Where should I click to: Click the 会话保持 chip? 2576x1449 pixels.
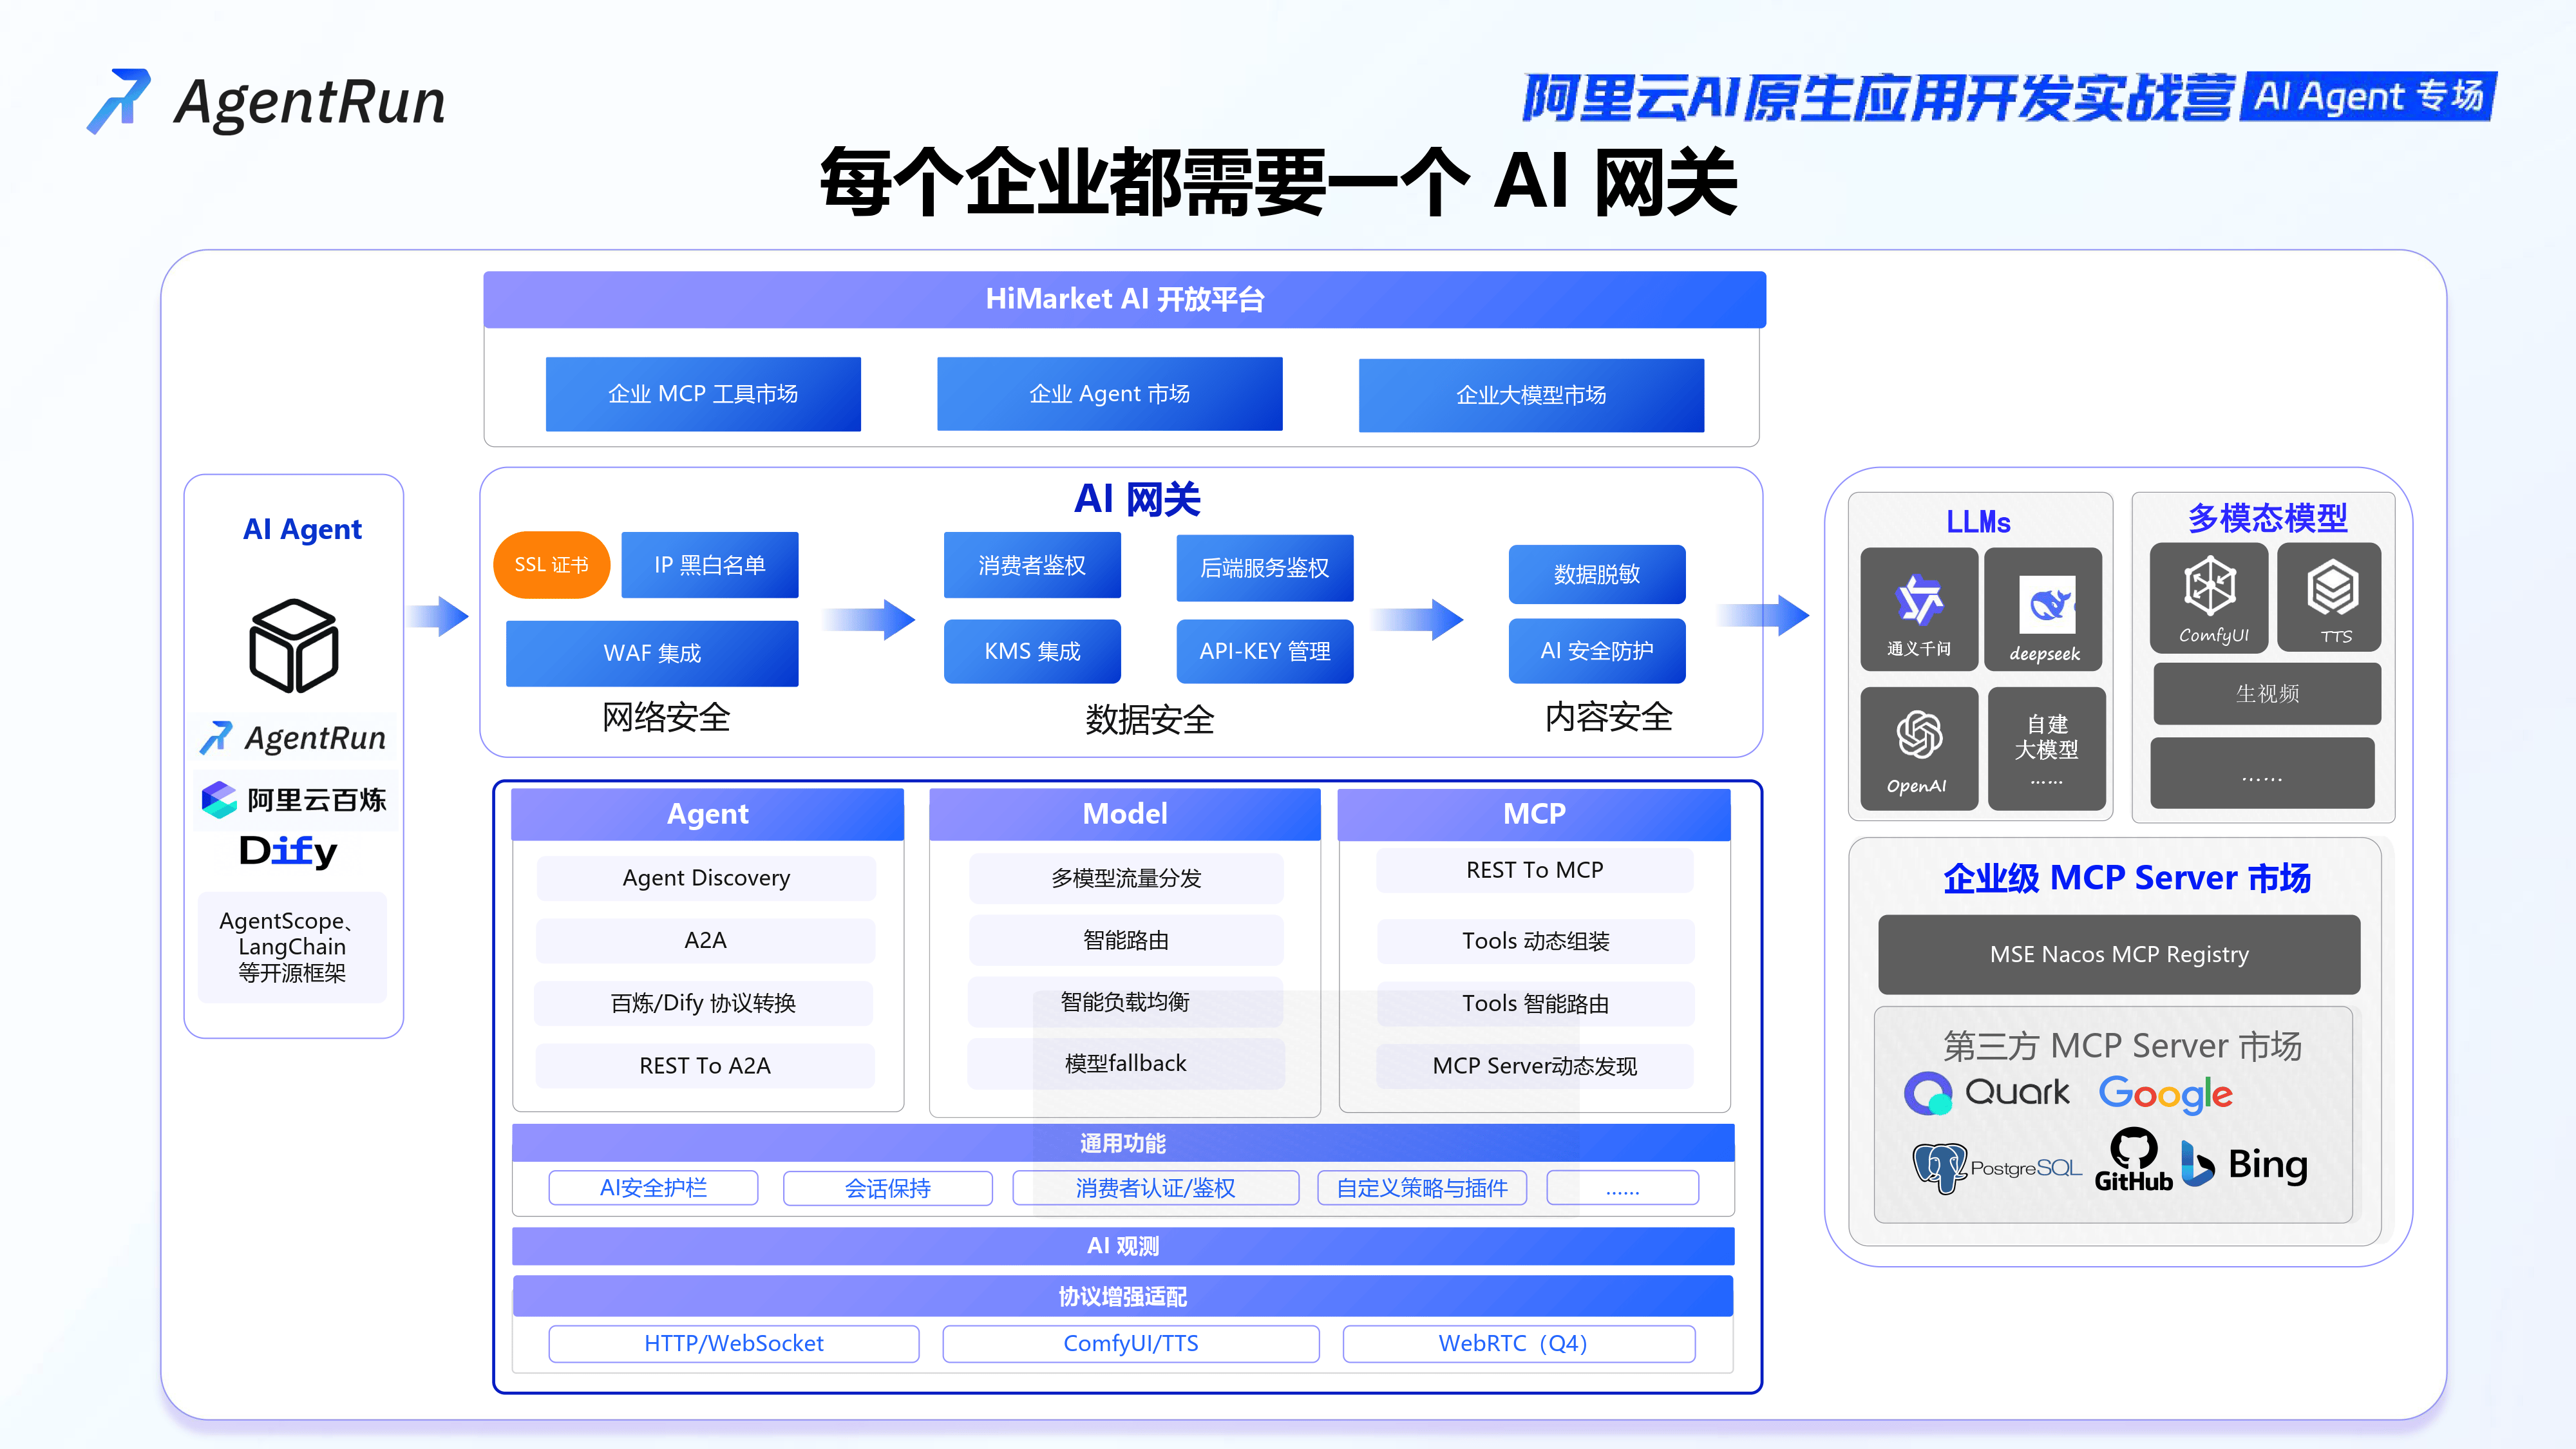point(888,1188)
